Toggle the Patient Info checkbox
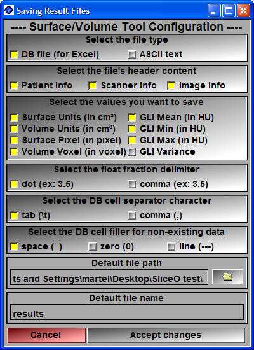 pos(14,85)
